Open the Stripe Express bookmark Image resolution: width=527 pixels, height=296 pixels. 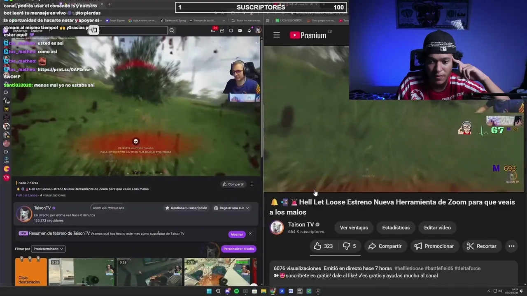[x=115, y=21]
